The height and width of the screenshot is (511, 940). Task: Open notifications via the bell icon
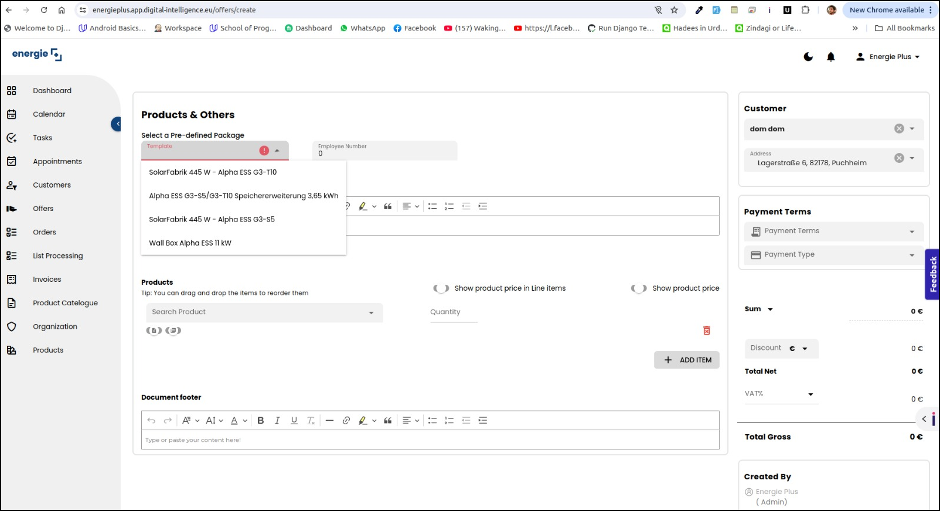pos(830,57)
